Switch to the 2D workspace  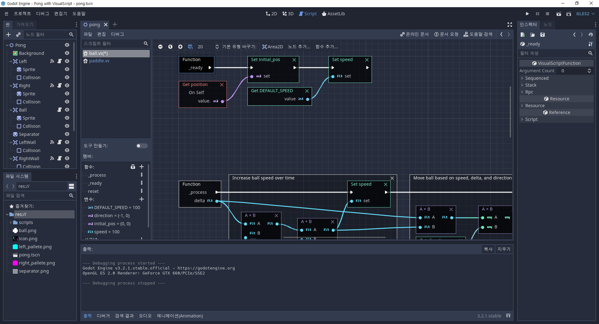[271, 14]
